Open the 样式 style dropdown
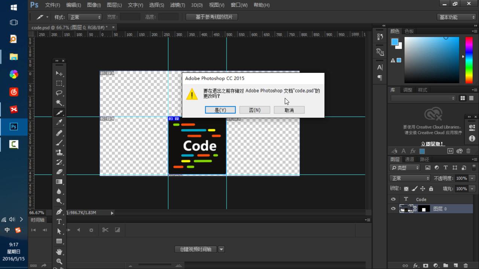479x269 pixels. 85,17
